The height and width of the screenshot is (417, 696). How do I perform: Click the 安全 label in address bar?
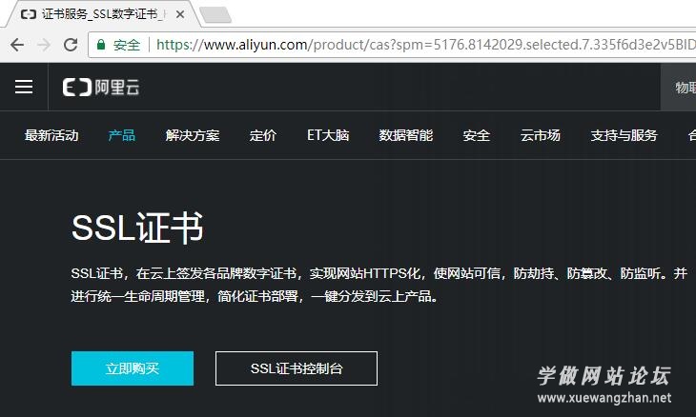point(127,45)
